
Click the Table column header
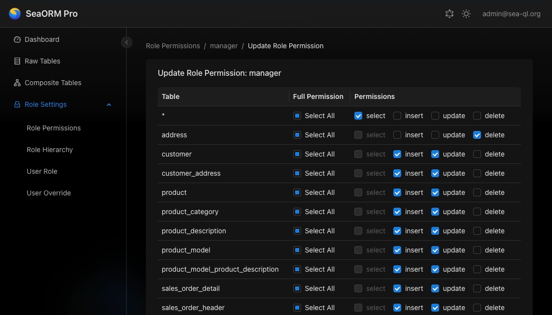[171, 96]
